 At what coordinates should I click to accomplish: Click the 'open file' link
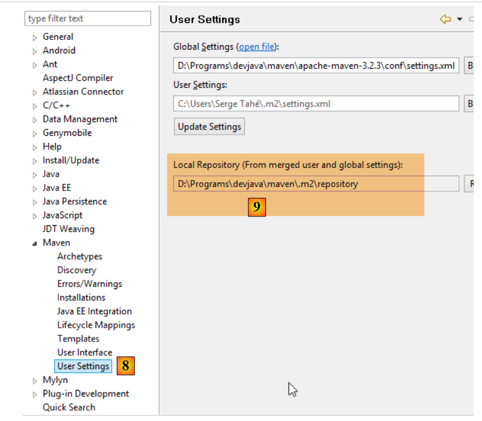(x=256, y=47)
